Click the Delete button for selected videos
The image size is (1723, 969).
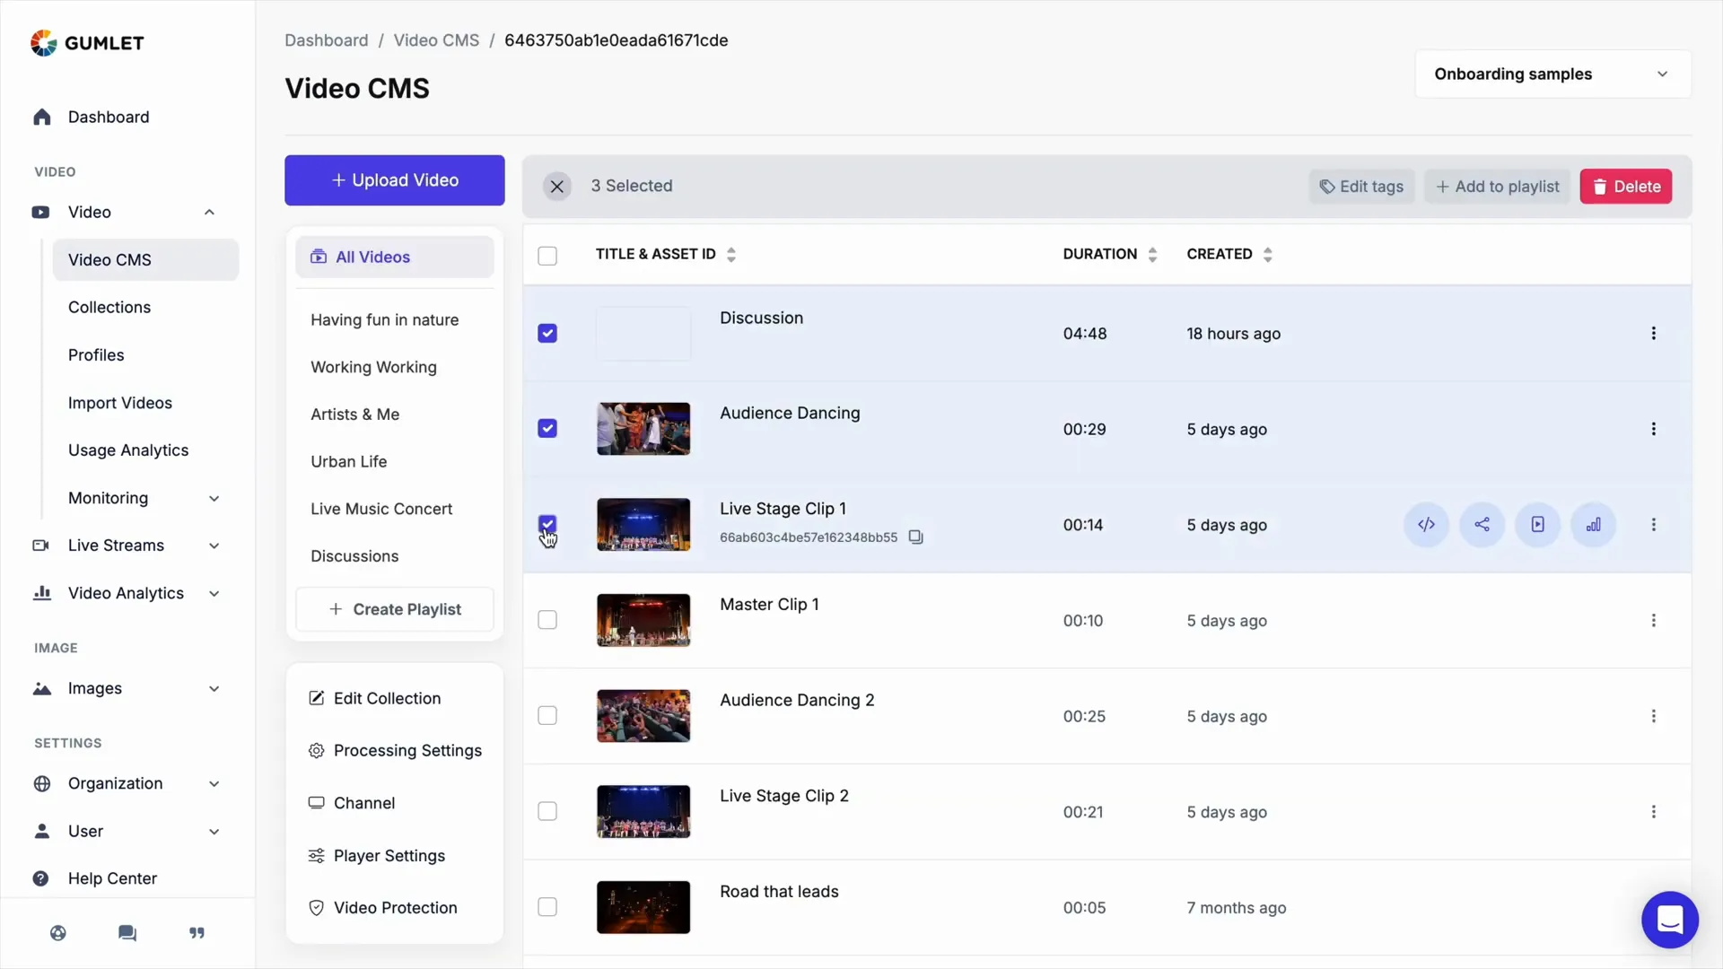[x=1625, y=186]
